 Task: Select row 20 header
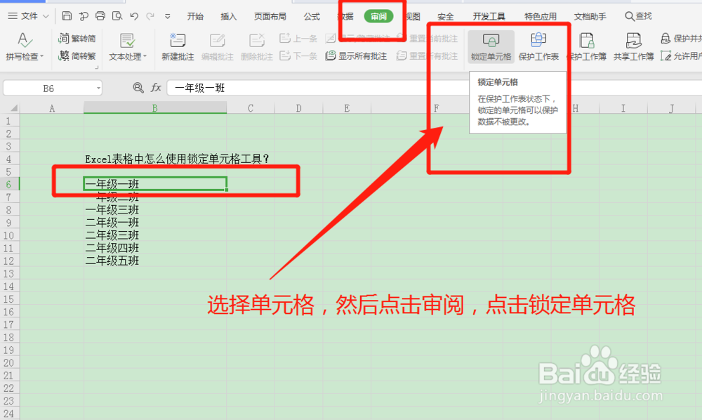click(9, 362)
